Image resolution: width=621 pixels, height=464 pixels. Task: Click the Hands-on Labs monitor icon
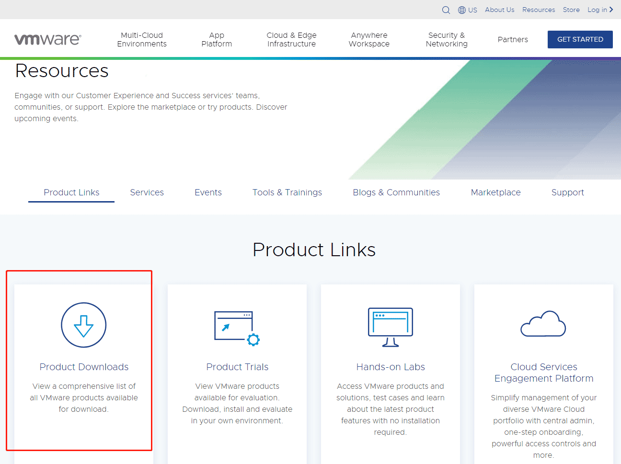pyautogui.click(x=391, y=327)
